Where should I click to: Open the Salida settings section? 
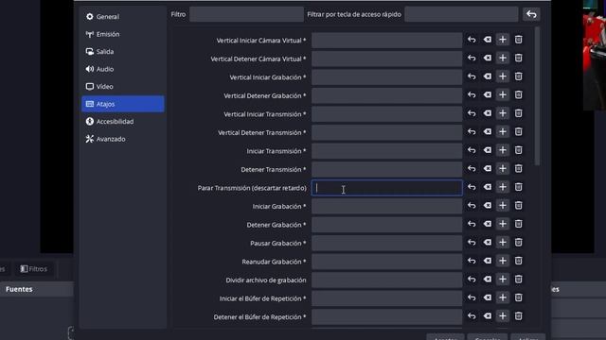(122, 52)
